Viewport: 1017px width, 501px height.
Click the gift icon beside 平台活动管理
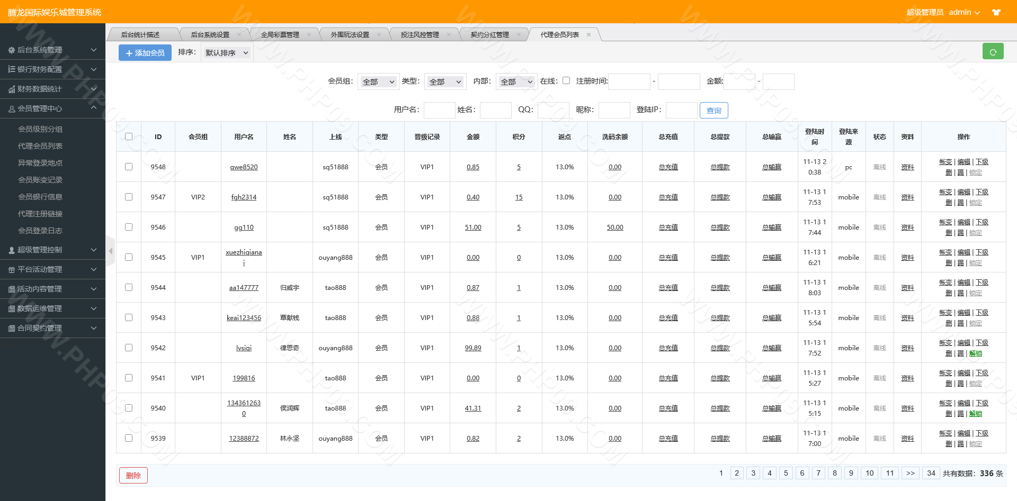(x=12, y=270)
